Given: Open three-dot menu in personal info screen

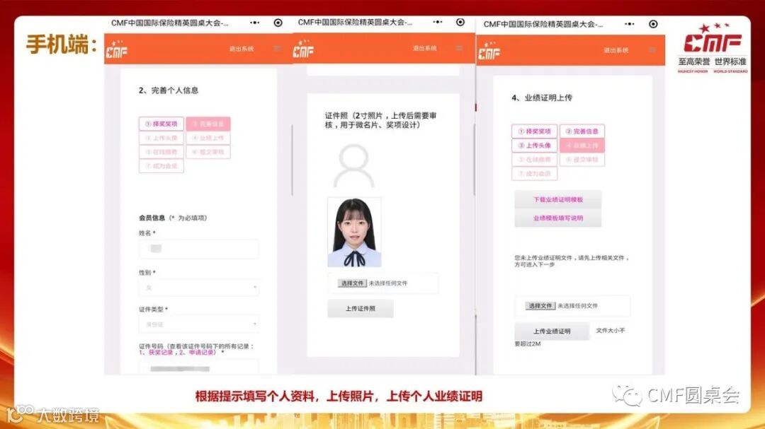Looking at the screenshot, I should click(x=255, y=23).
